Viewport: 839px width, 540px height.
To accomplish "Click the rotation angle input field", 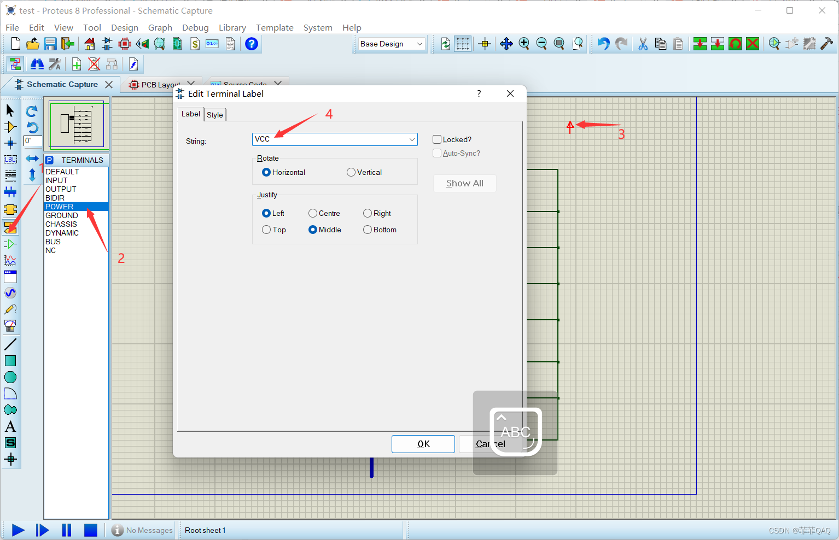I will (x=33, y=141).
